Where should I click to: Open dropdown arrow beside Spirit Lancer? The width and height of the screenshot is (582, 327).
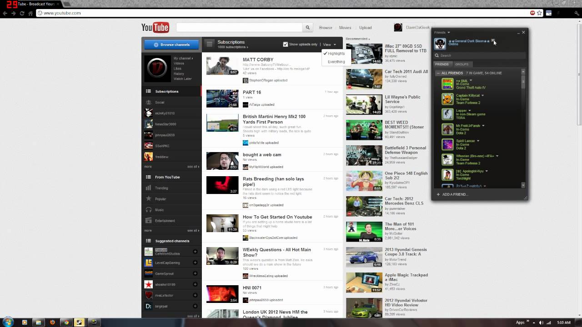[478, 141]
